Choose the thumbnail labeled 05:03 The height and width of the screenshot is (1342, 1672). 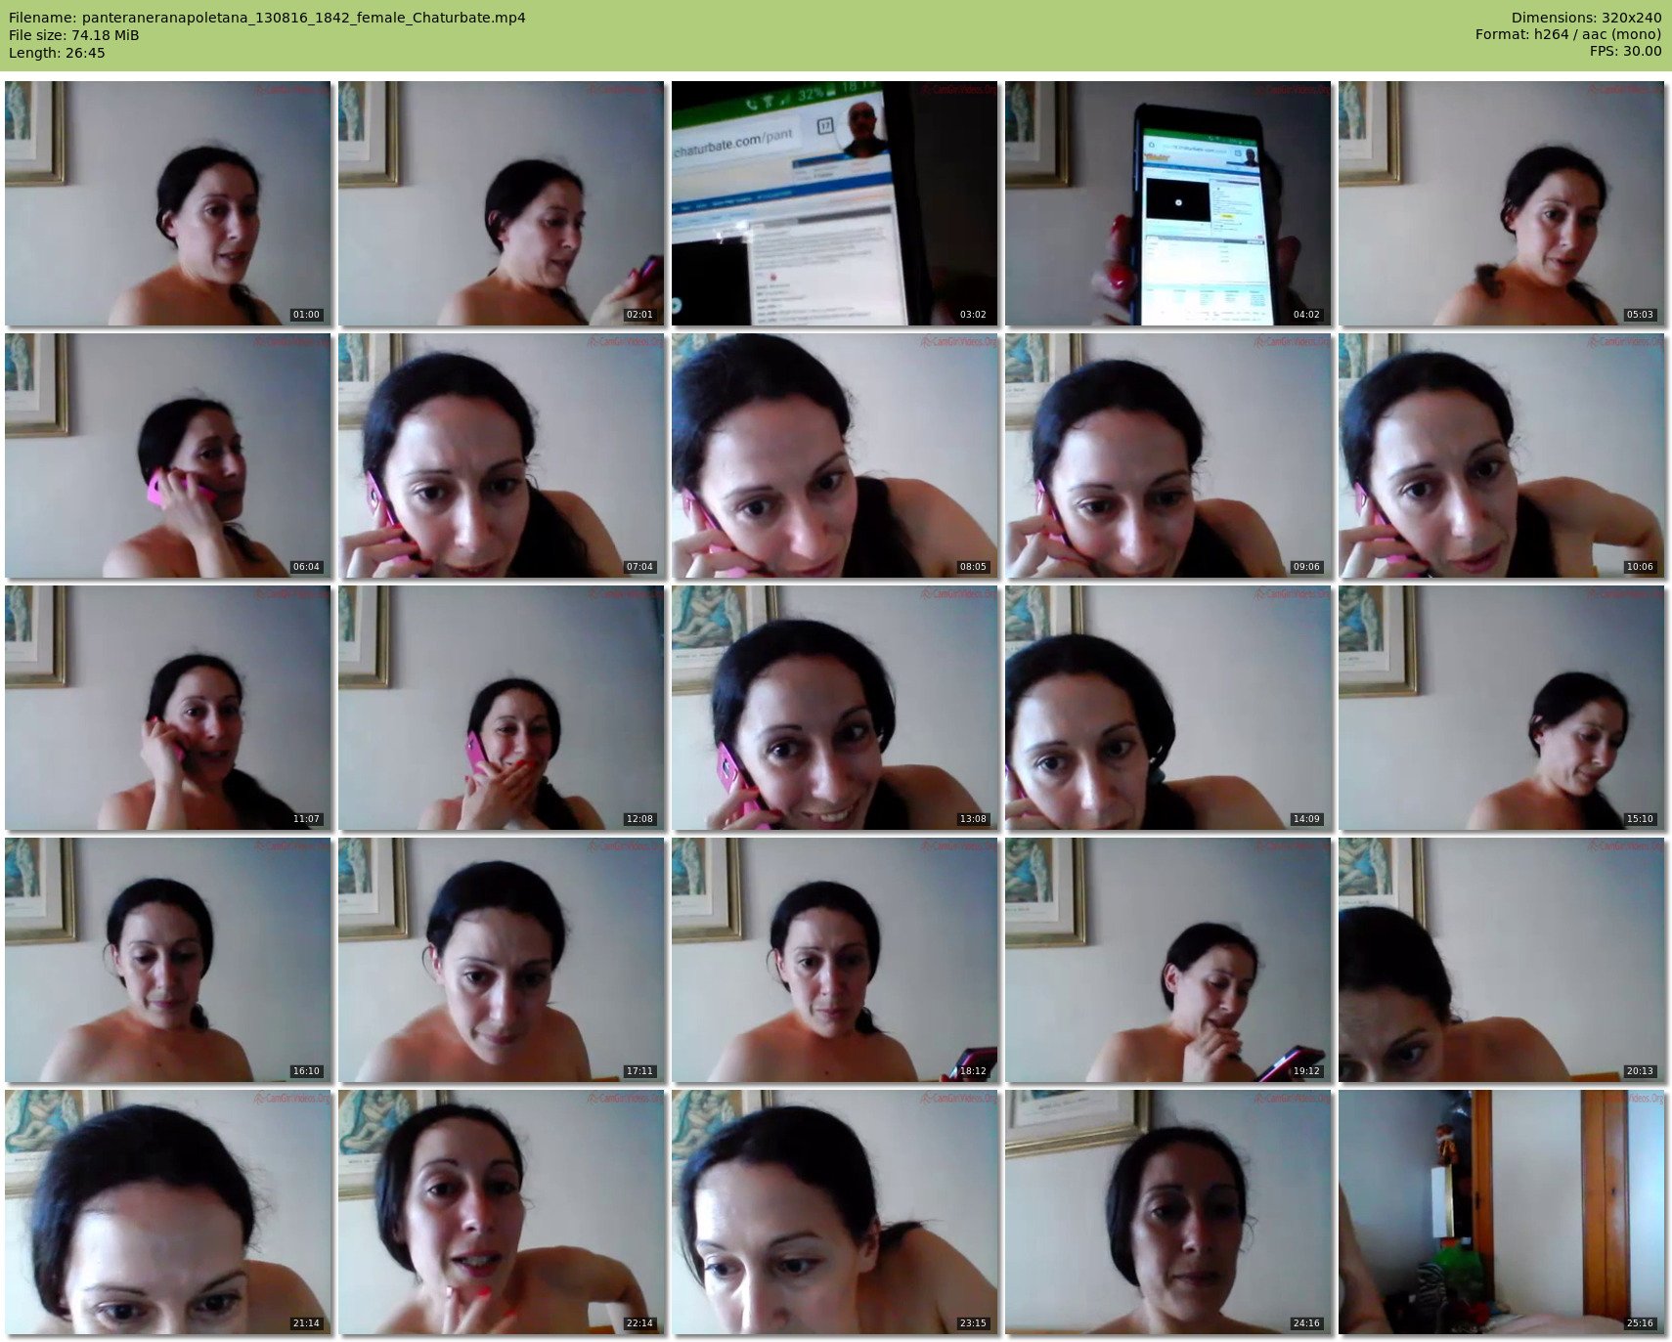click(x=1502, y=203)
